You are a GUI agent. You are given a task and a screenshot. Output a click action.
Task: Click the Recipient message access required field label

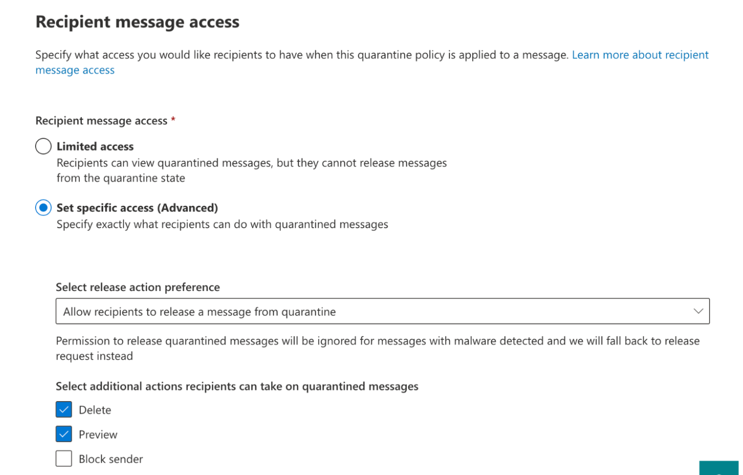point(101,120)
